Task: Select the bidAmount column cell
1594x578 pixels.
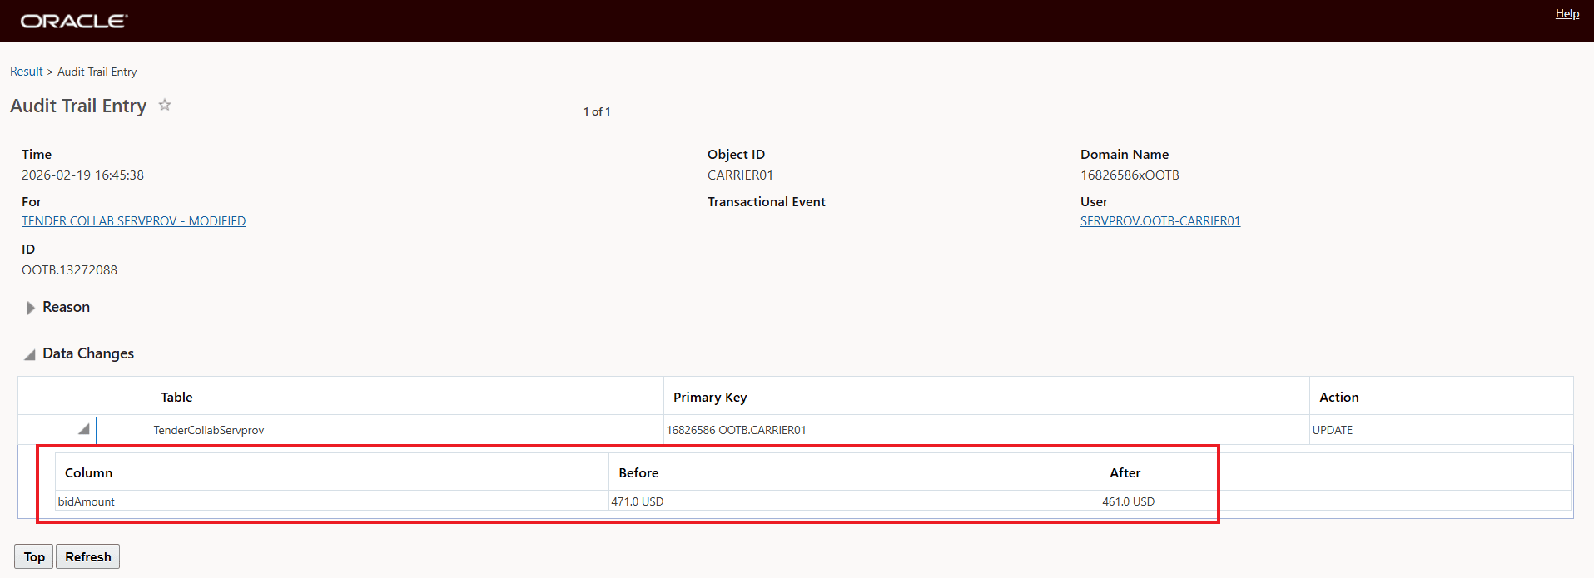Action: tap(87, 501)
